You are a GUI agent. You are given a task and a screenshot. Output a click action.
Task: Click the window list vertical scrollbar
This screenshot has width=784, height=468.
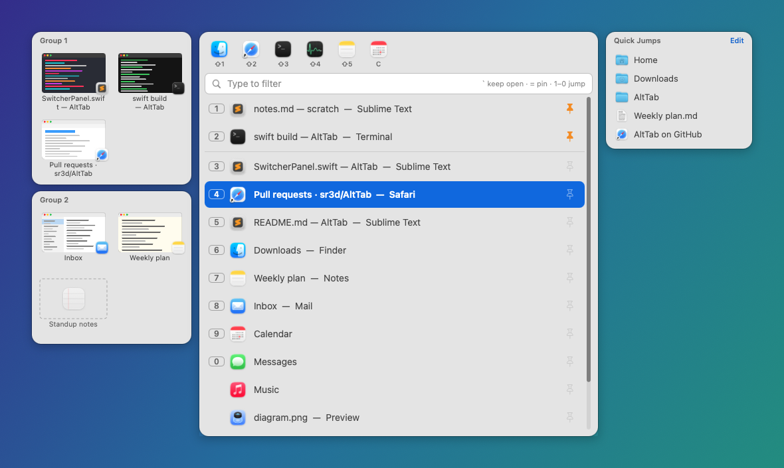[x=589, y=240]
